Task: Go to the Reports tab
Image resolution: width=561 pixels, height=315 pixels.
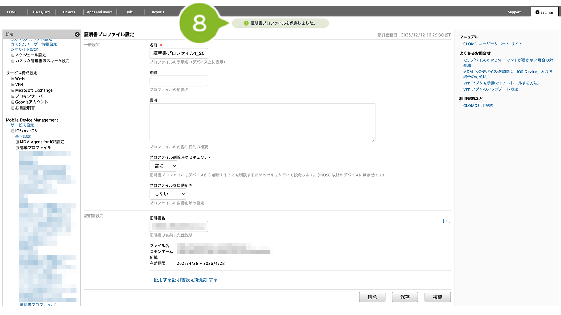Action: click(158, 12)
